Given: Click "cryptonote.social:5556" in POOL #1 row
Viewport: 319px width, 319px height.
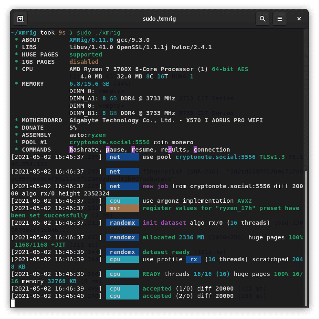Looking at the screenshot, I should tap(110, 142).
